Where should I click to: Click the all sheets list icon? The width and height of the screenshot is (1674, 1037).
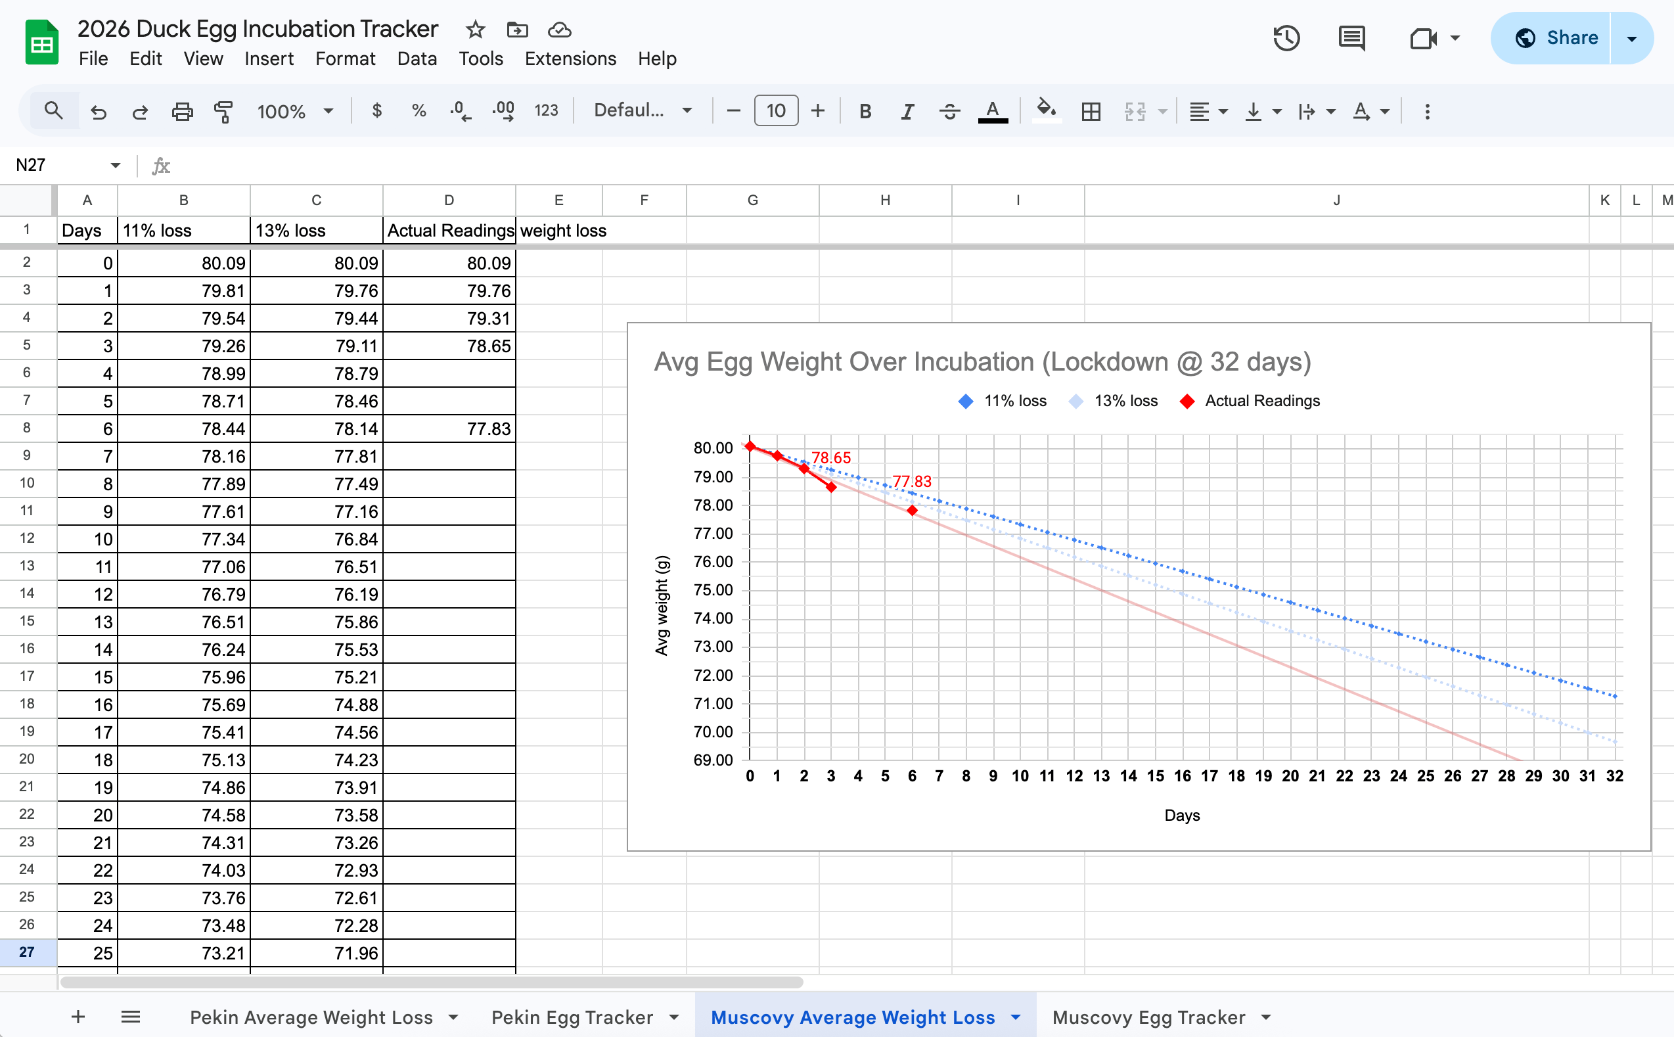pos(130,1017)
